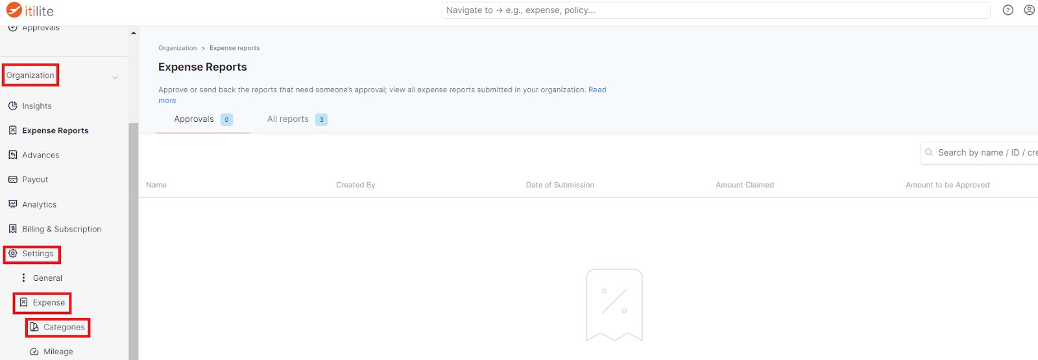Viewport: 1038px width, 360px height.
Task: Click the Mileage gauge icon
Action: (x=34, y=352)
